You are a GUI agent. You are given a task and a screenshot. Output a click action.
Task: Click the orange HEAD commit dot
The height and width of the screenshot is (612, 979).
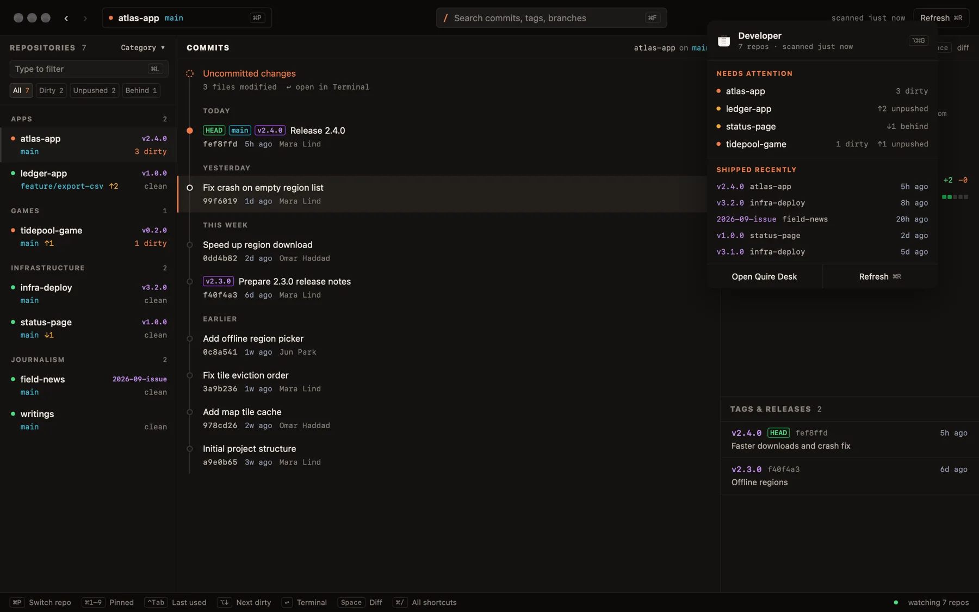[x=190, y=131]
